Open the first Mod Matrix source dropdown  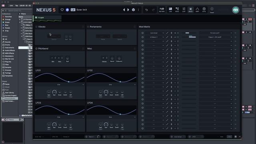coord(155,33)
